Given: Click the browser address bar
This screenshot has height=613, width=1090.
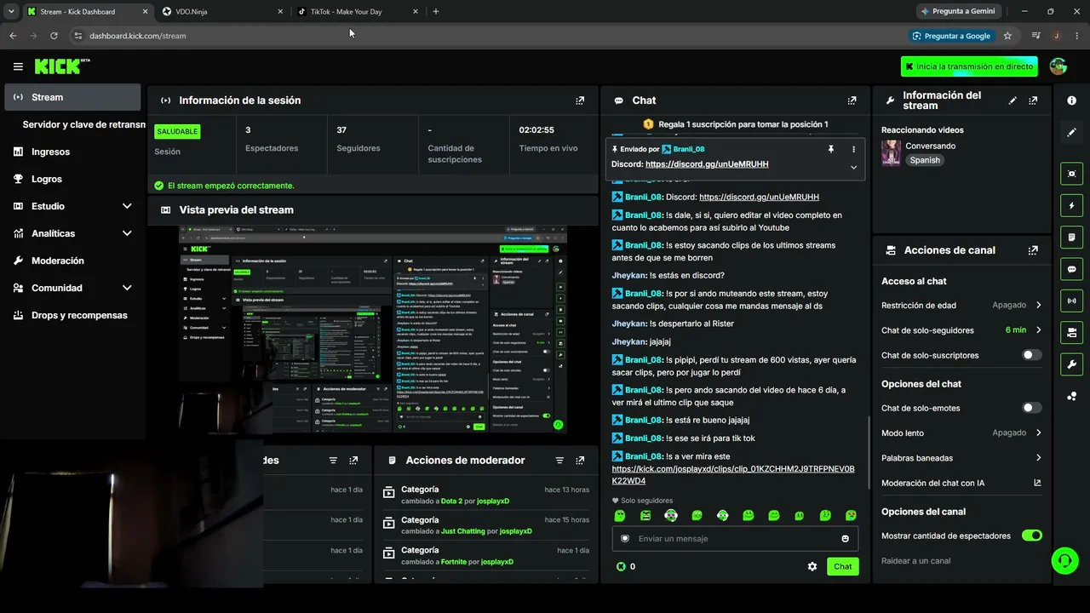Looking at the screenshot, I should pos(485,36).
